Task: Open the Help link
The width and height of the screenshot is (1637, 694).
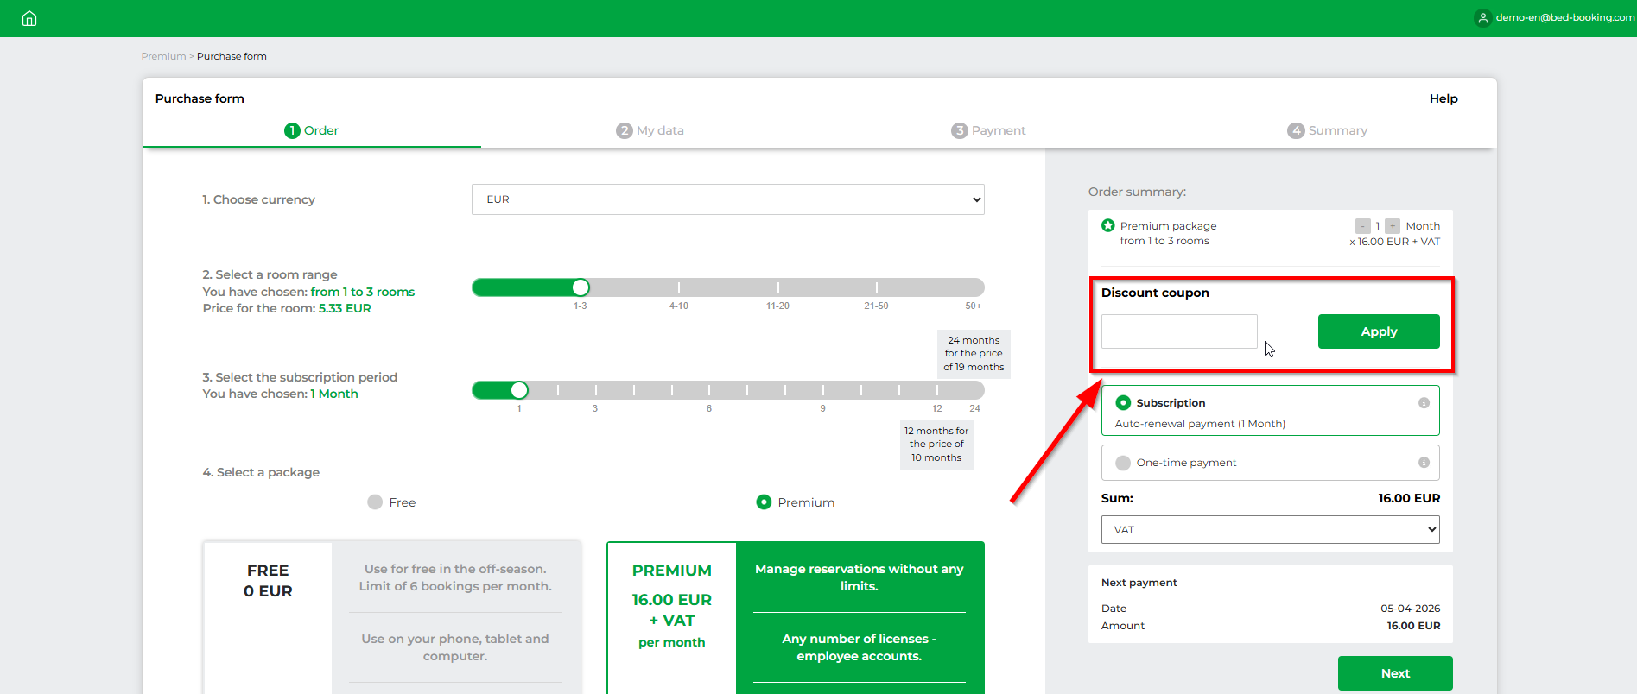Action: [1443, 98]
